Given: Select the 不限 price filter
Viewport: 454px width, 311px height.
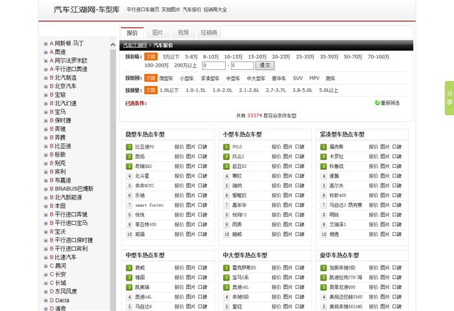Looking at the screenshot, I should (150, 57).
